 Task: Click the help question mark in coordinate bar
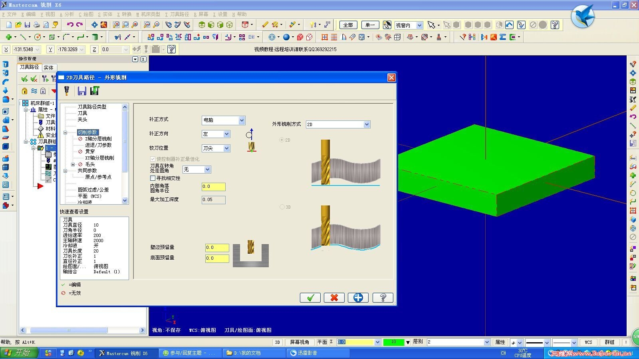(x=171, y=49)
